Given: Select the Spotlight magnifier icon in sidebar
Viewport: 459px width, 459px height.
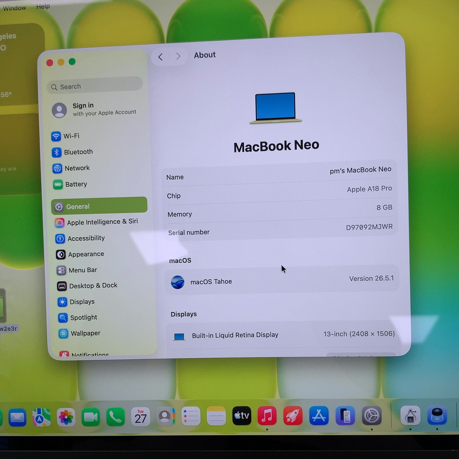Looking at the screenshot, I should [x=63, y=318].
